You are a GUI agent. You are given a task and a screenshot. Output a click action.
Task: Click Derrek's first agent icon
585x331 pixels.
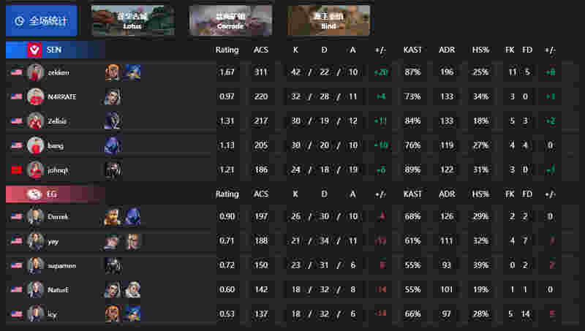click(x=113, y=216)
